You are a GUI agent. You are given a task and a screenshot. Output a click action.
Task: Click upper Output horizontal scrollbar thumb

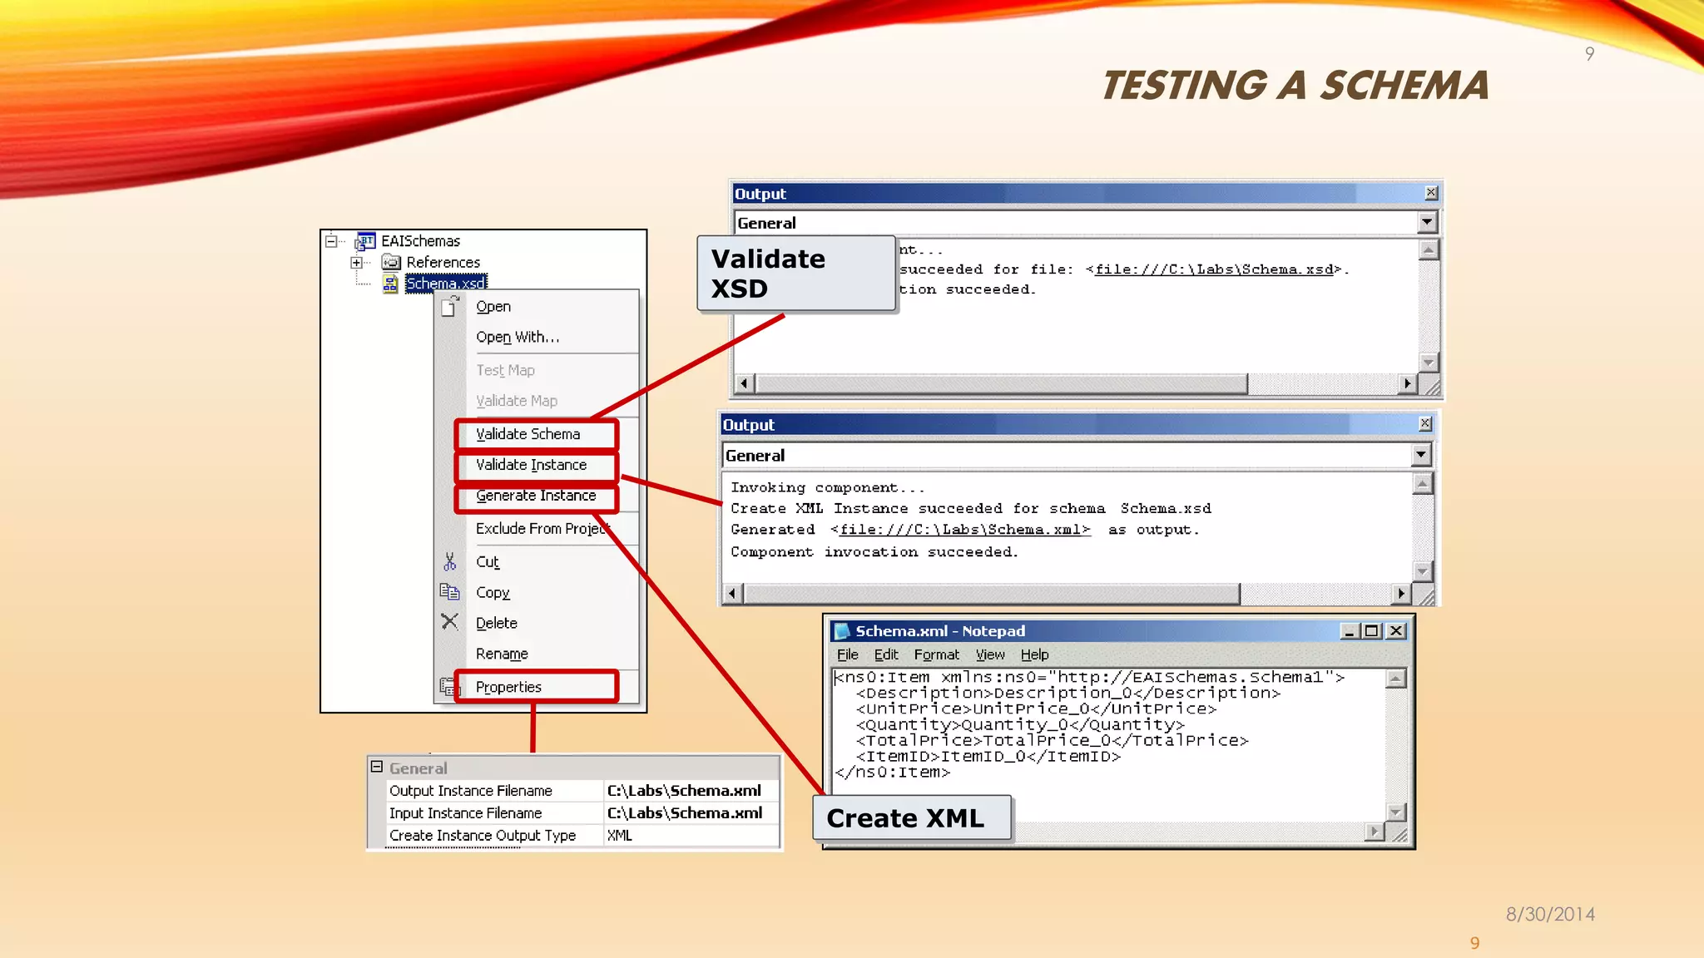[x=1001, y=383]
